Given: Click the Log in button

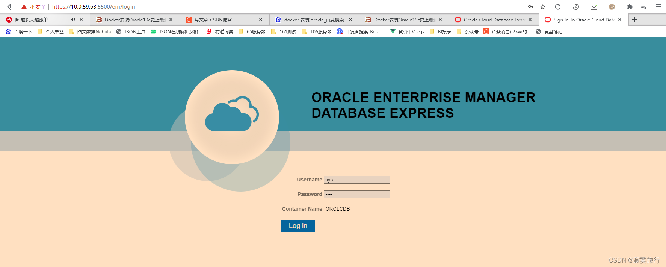Looking at the screenshot, I should coord(298,226).
